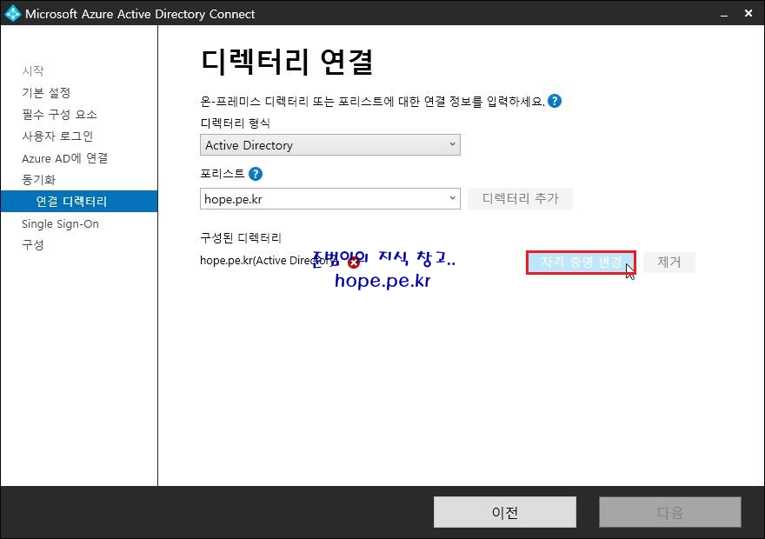The image size is (765, 539).
Task: Go to Single Sign-On step
Action: [x=61, y=224]
